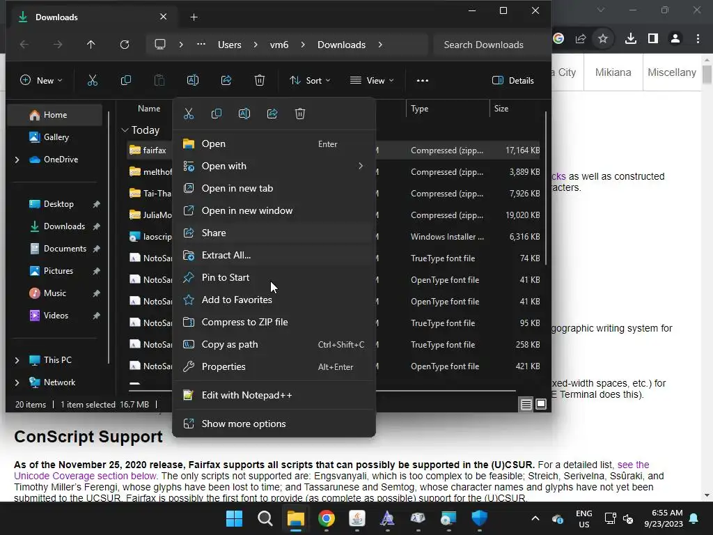This screenshot has width=713, height=535.
Task: Click the PC monitor icon in address bar
Action: (x=160, y=45)
